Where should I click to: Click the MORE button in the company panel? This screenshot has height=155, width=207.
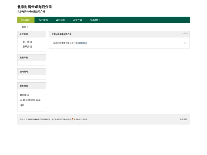click(x=184, y=33)
